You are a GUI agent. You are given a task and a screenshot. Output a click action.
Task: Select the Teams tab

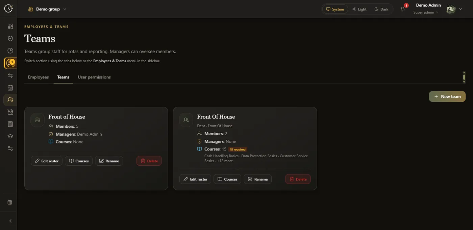point(63,77)
